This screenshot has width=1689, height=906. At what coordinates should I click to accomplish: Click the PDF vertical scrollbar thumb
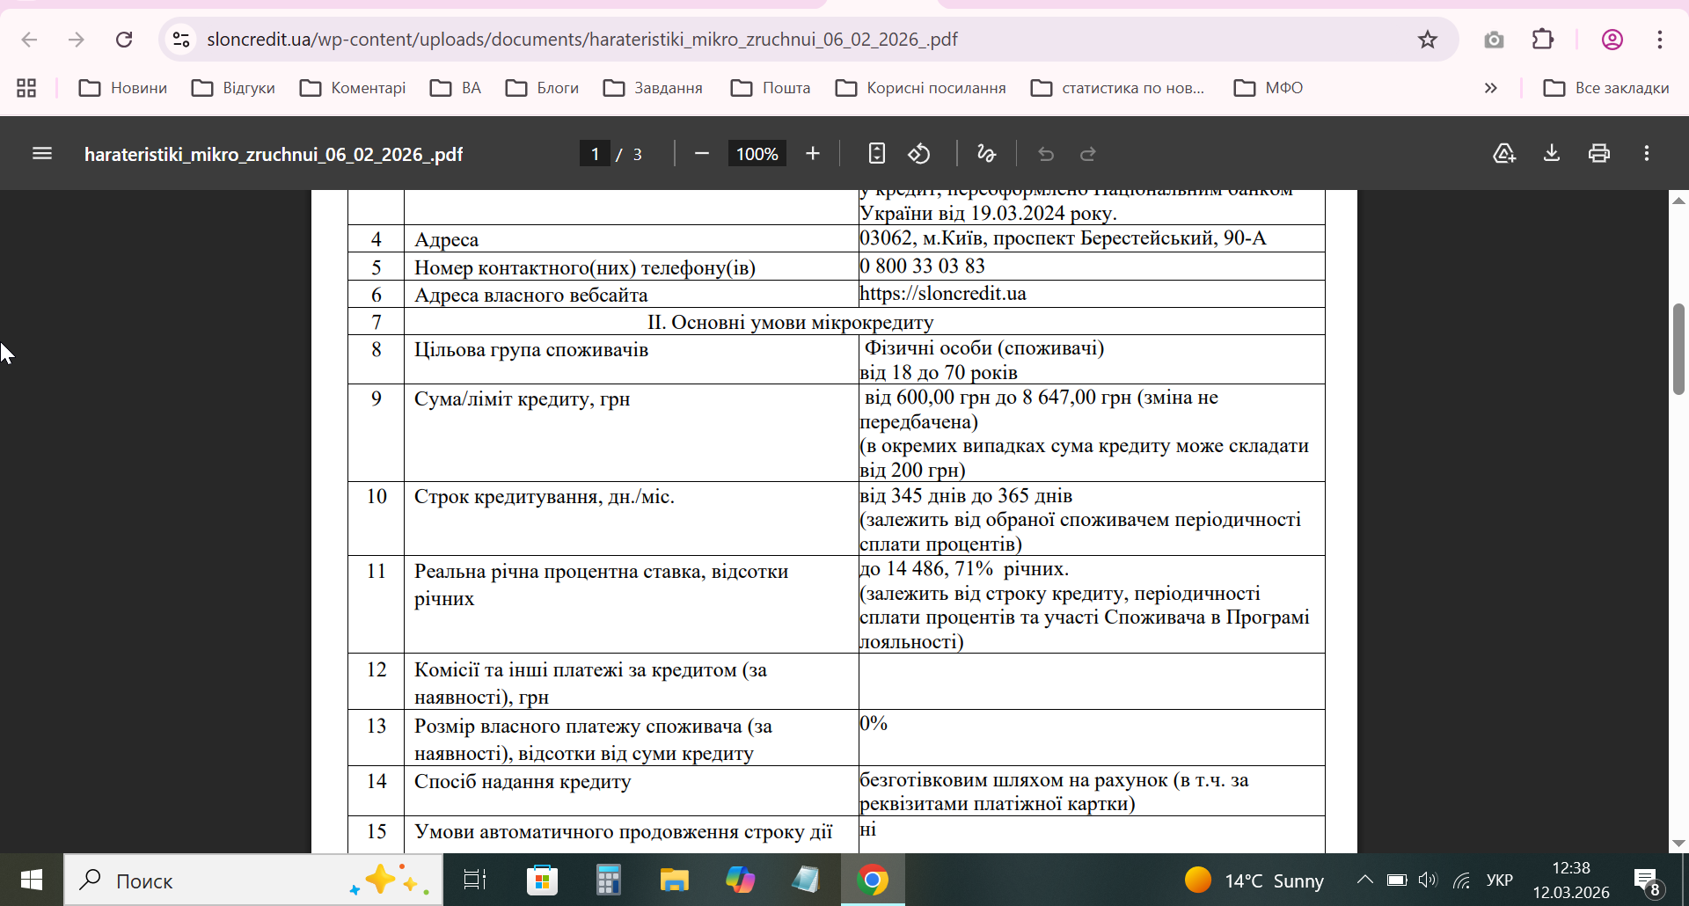1678,349
